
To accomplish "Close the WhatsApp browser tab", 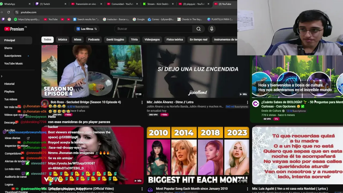I will pyautogui.click(x=30, y=4).
